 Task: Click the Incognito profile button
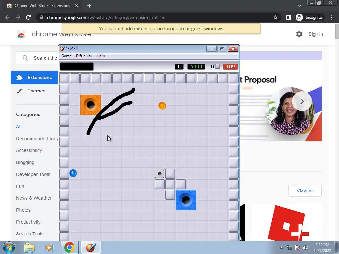tap(310, 17)
